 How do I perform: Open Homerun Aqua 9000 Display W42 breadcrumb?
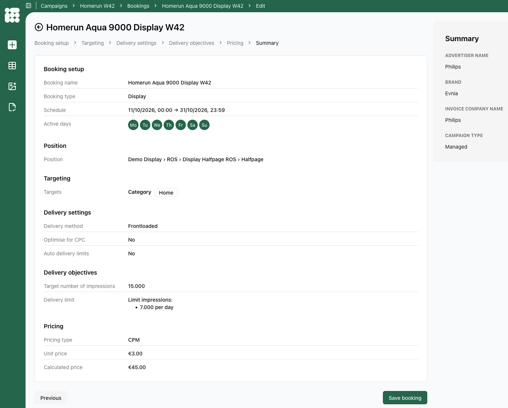coord(203,6)
